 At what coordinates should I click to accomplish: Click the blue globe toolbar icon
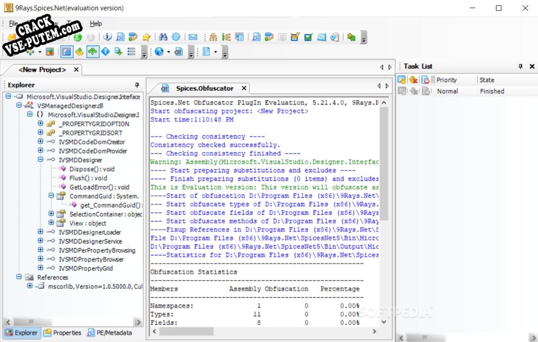[159, 52]
